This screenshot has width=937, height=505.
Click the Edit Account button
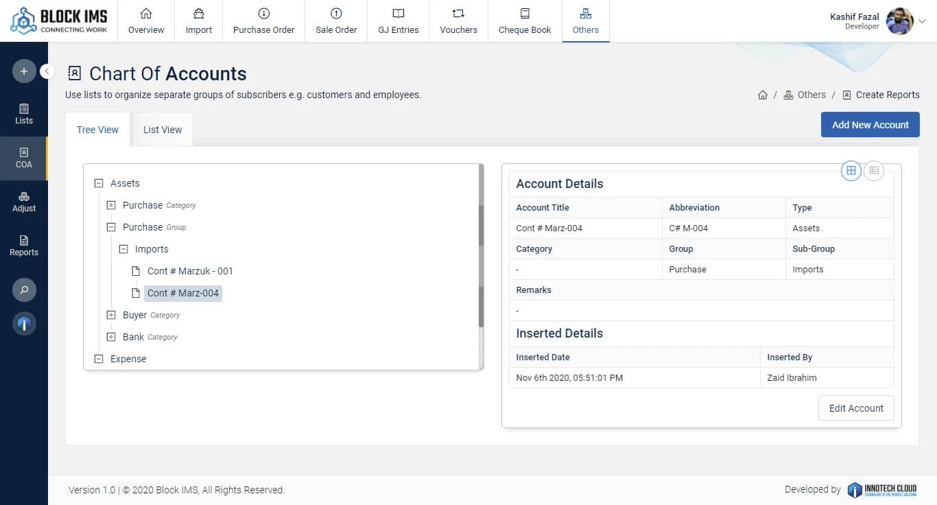click(x=856, y=408)
